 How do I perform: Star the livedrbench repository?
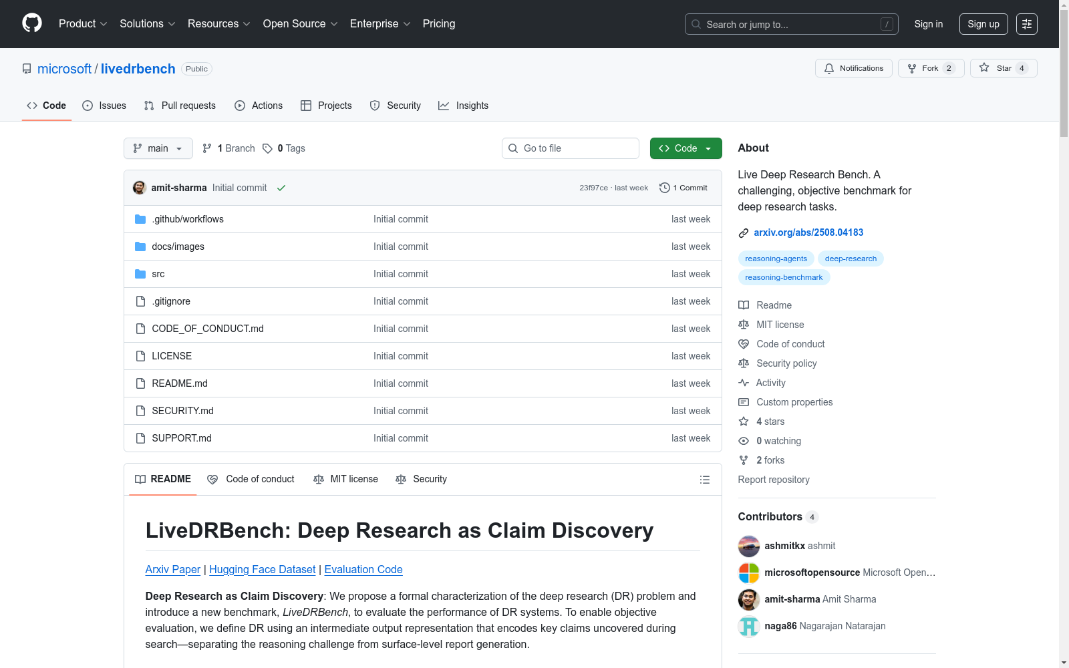click(x=1004, y=68)
